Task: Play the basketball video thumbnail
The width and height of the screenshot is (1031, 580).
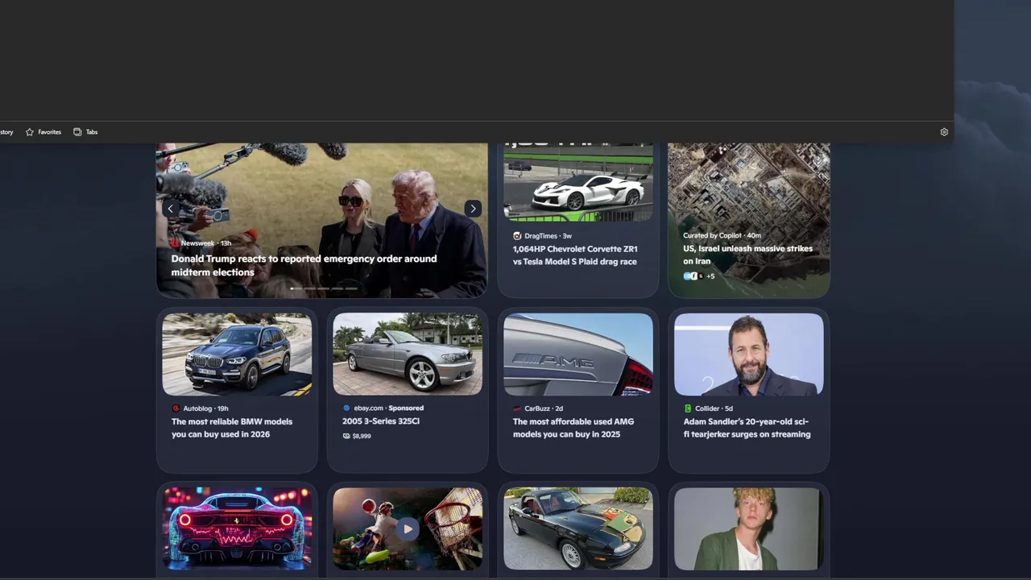Action: [x=408, y=529]
